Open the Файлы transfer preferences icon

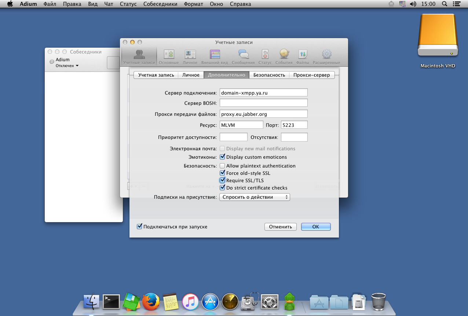coord(303,55)
